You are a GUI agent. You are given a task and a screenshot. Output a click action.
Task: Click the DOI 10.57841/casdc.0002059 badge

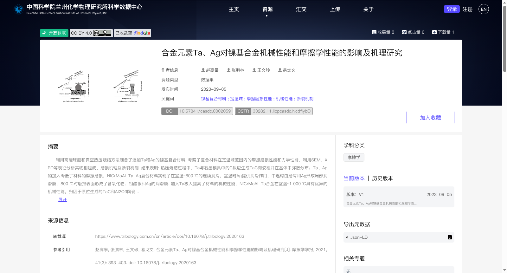click(197, 111)
